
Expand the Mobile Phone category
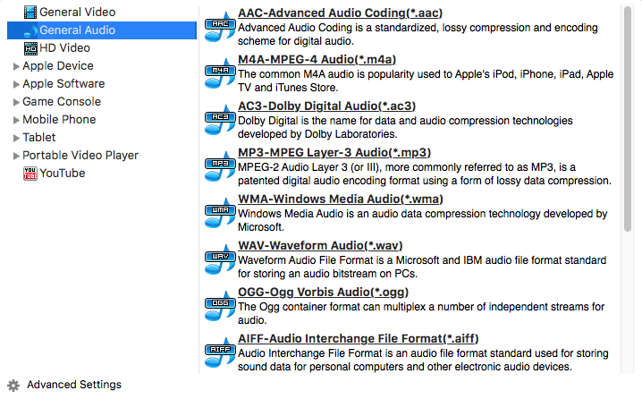tap(16, 120)
